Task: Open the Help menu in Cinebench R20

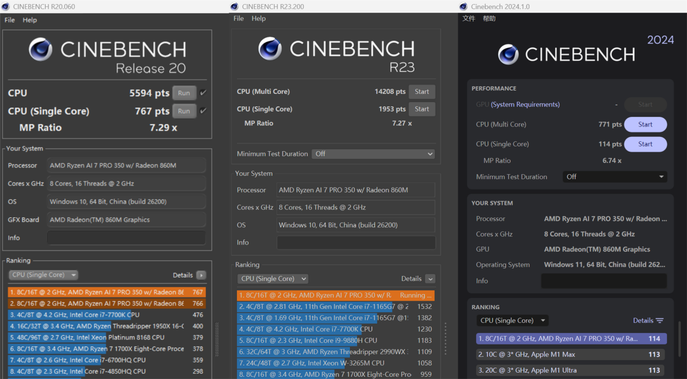Action: tap(30, 20)
